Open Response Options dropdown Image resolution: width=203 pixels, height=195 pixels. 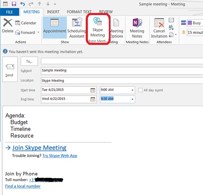(173, 35)
